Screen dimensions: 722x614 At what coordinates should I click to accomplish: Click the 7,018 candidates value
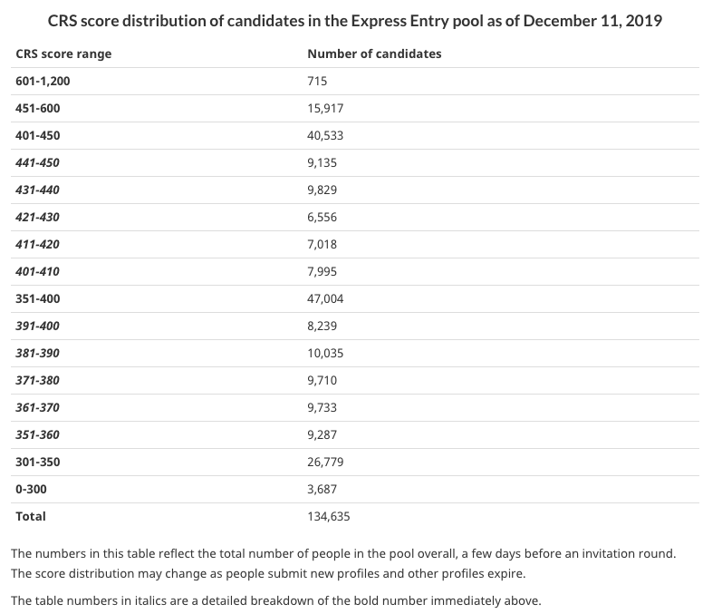point(322,244)
